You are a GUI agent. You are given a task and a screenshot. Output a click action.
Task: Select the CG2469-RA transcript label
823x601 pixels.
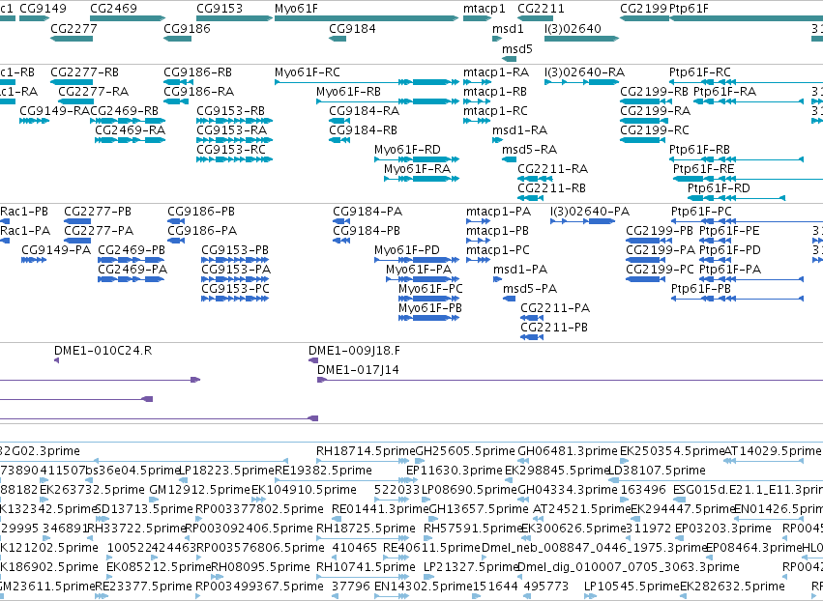click(131, 130)
